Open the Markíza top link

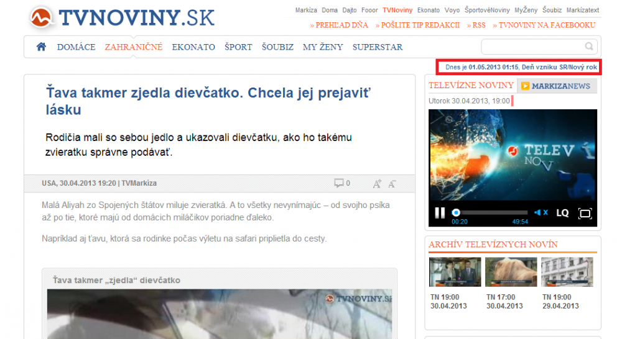[306, 11]
